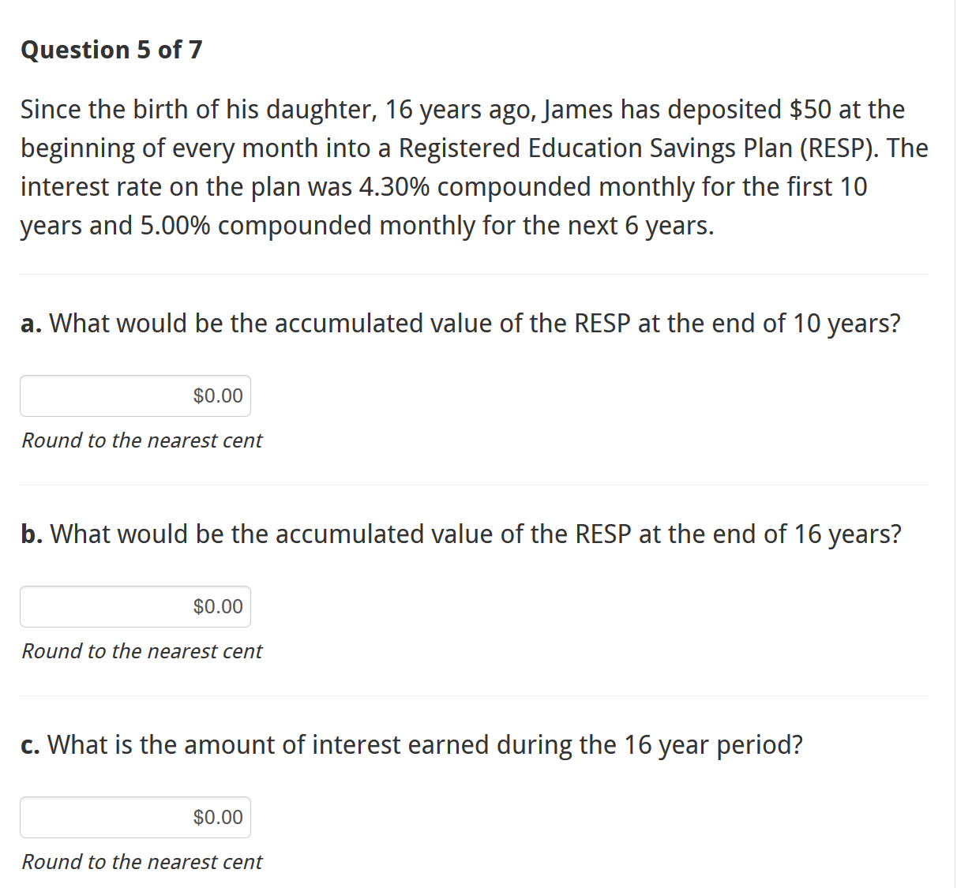
Task: Click the rounding hint under part c
Action: point(142,862)
